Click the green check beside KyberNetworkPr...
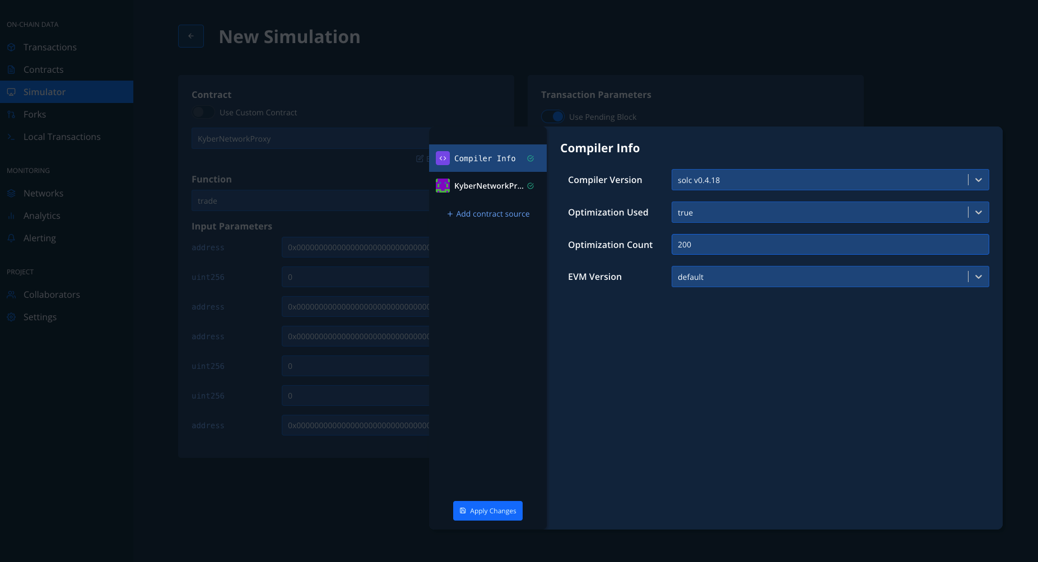 (x=530, y=186)
